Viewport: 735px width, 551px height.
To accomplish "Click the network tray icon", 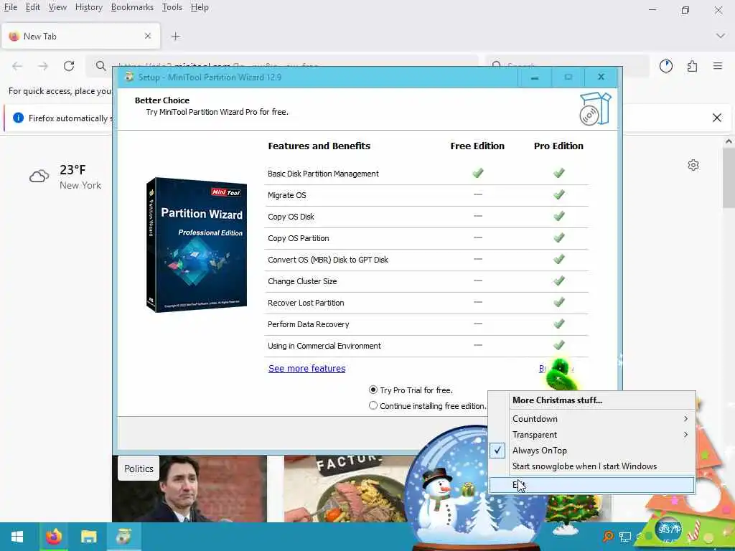I will pos(625,537).
